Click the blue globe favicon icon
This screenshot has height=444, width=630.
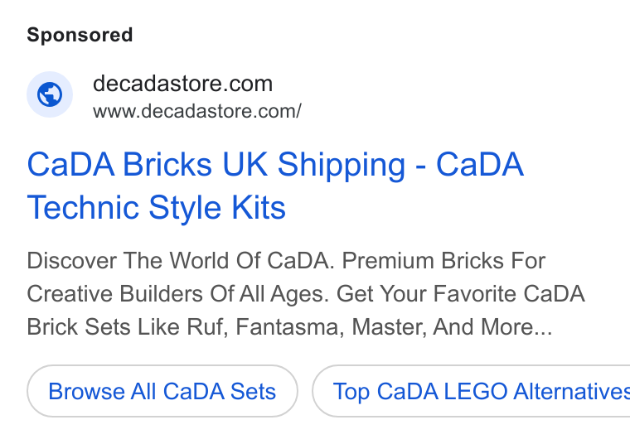50,94
